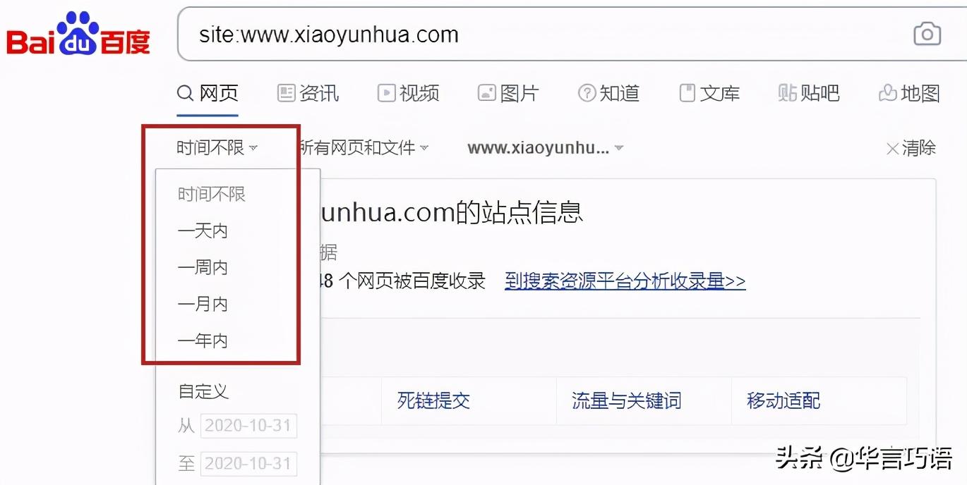Click the 死链提交 link
Viewport: 967px width, 485px height.
tap(433, 401)
